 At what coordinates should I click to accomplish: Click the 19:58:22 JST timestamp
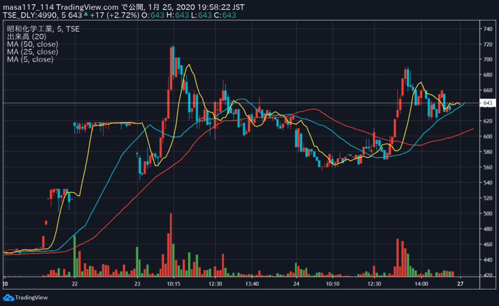(x=221, y=7)
